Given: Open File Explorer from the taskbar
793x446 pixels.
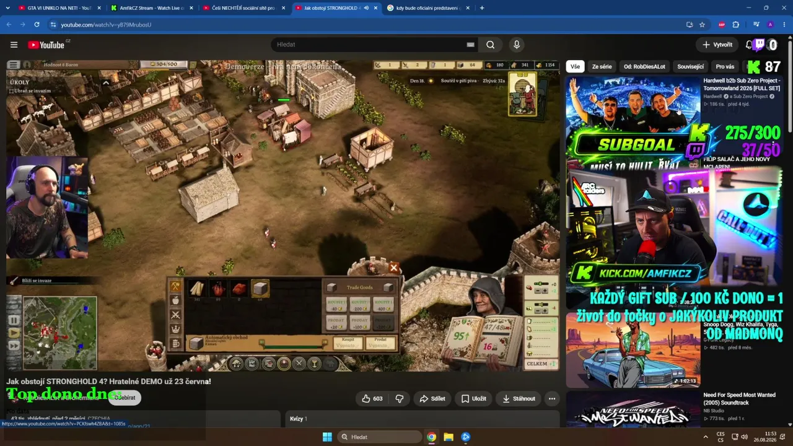Looking at the screenshot, I should pyautogui.click(x=449, y=437).
